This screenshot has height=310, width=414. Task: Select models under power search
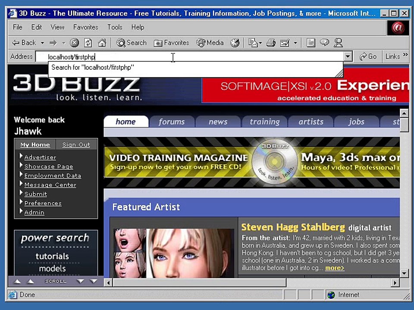[x=52, y=269]
